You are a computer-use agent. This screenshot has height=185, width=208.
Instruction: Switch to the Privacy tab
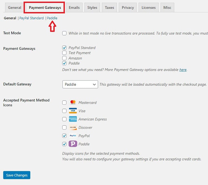point(128,7)
